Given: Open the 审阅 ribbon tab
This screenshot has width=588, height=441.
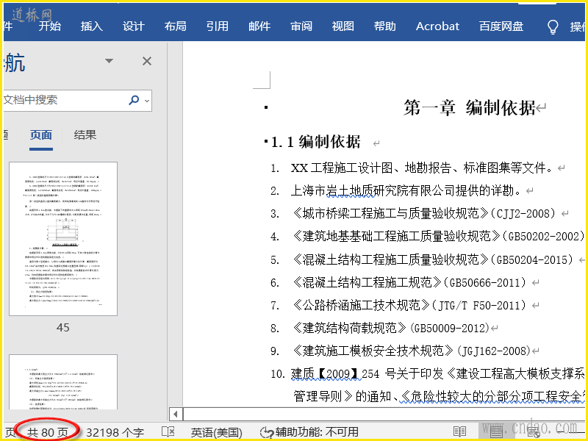Looking at the screenshot, I should [x=301, y=26].
